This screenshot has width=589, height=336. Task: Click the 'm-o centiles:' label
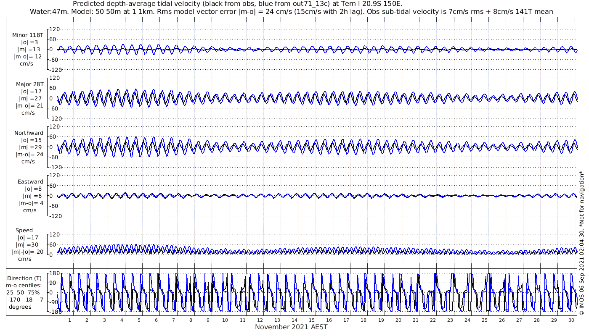24,285
